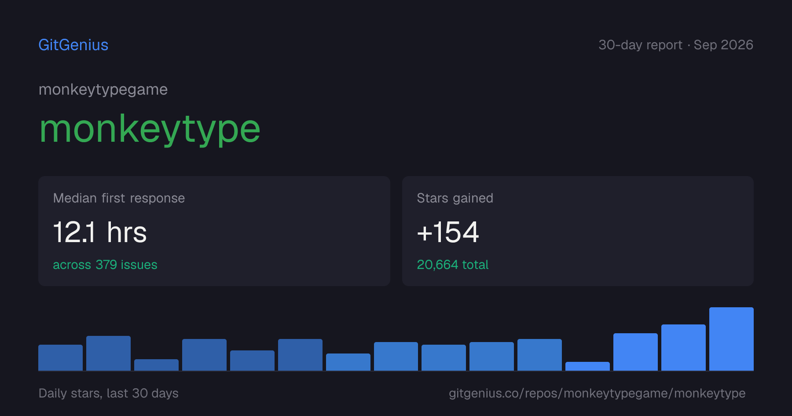Open the across 379 issues link
792x416 pixels.
pos(105,265)
